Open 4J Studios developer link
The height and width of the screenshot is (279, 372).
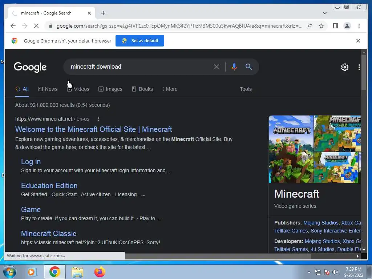pyautogui.click(x=323, y=249)
